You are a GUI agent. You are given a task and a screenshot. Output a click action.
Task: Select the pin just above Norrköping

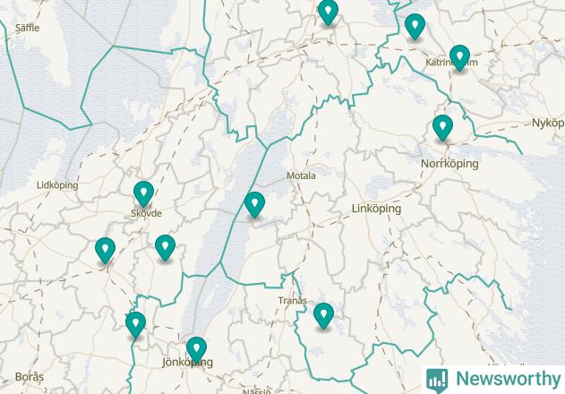(442, 128)
